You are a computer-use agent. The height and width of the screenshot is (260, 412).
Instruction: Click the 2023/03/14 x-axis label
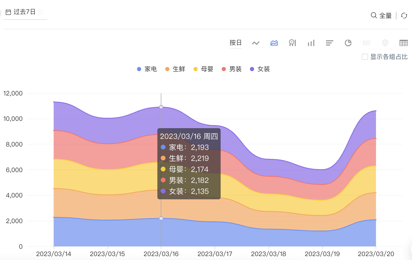pos(54,254)
